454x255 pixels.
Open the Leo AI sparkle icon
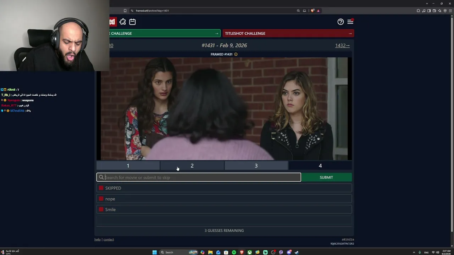pyautogui.click(x=440, y=11)
